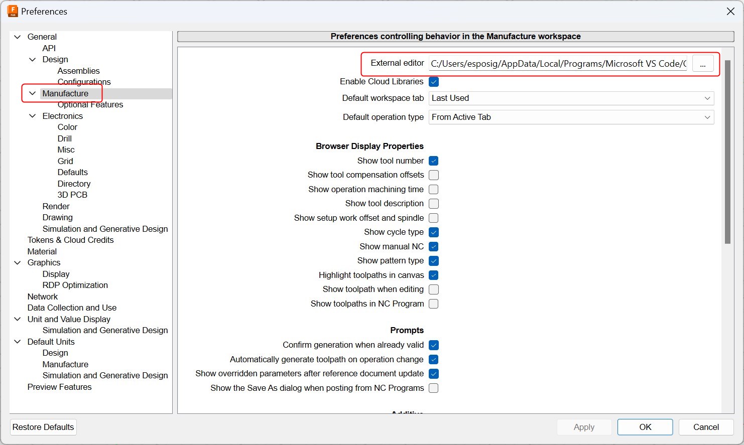Close the Preferences dialog
This screenshot has height=445, width=744.
tap(730, 11)
